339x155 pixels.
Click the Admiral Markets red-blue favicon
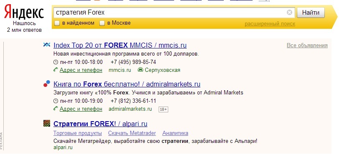click(x=47, y=84)
